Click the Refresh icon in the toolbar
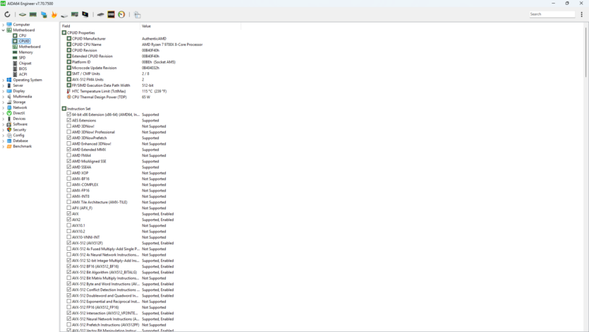The image size is (589, 332). coord(7,14)
